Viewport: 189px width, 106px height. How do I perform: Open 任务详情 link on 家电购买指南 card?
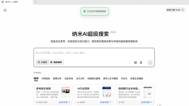coord(64,102)
